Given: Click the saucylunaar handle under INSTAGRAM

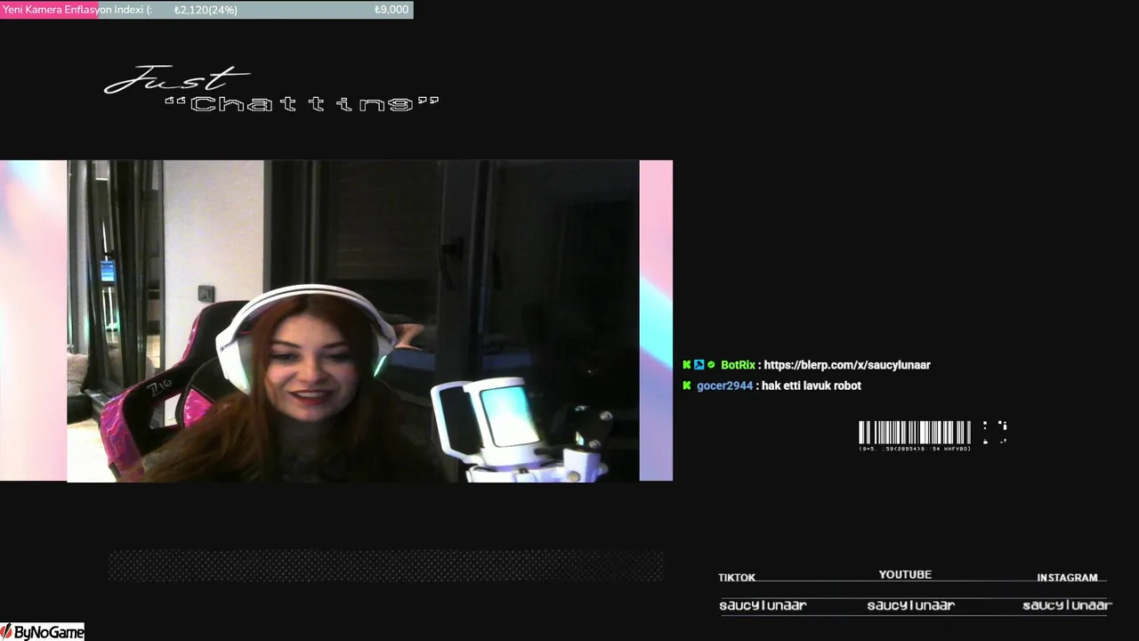Looking at the screenshot, I should click(x=1067, y=605).
